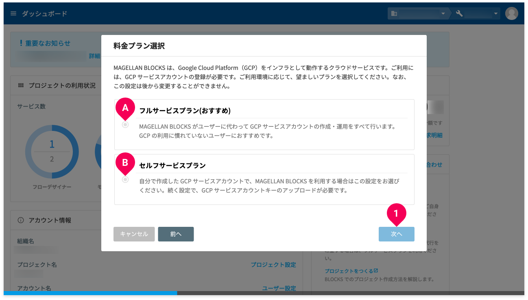The height and width of the screenshot is (300, 528).
Task: Click the アカウント名 label
Action: coord(34,288)
